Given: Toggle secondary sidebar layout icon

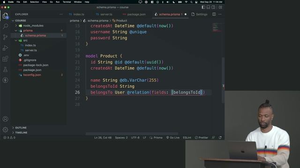Looking at the screenshot, I should (213, 7).
